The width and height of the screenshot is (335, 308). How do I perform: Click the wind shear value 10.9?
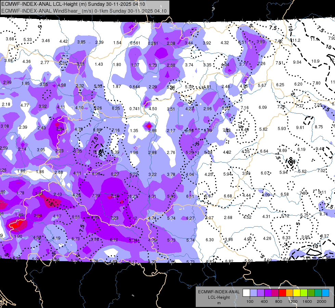[315, 61]
